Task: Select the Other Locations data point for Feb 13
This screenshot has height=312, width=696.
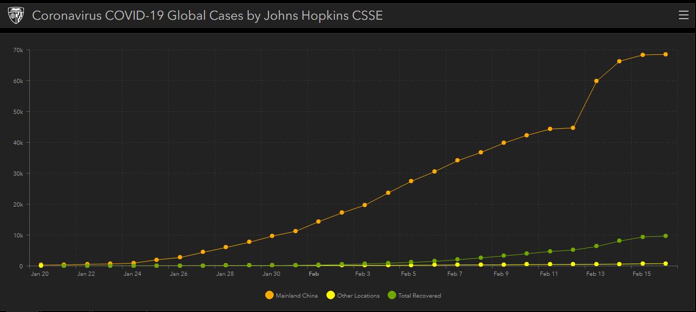Action: click(596, 264)
